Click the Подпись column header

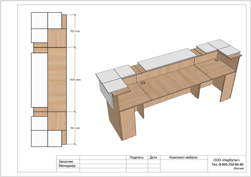click(x=137, y=157)
